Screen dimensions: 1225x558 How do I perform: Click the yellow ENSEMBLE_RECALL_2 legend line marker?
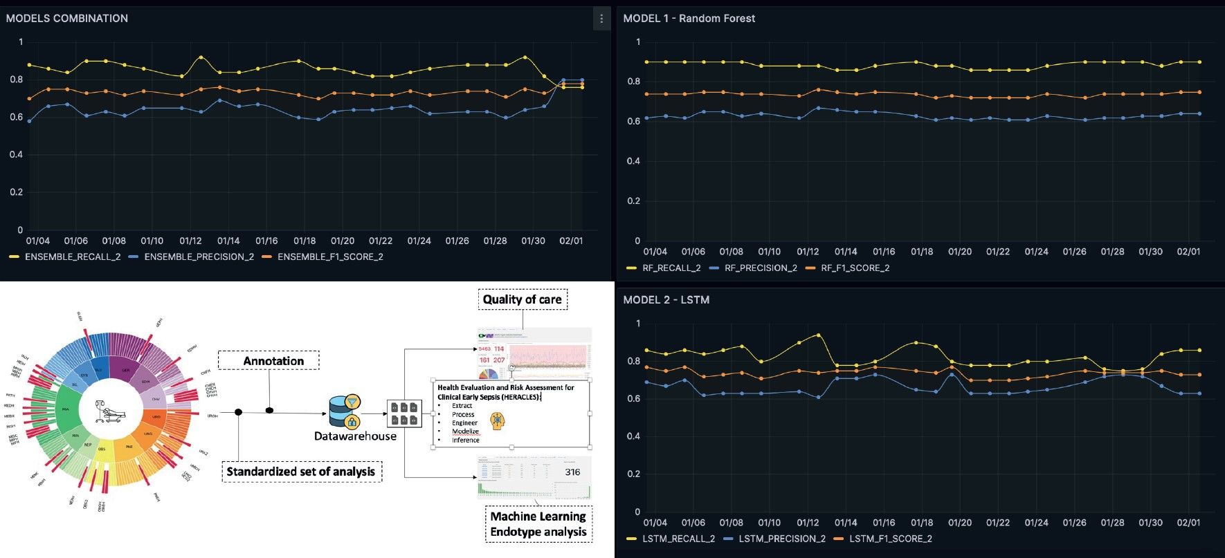14,257
